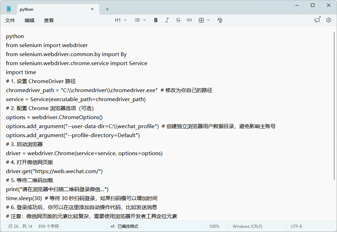The width and height of the screenshot is (337, 232).
Task: Click line and column indicator 行 26，列 14
Action: click(20, 226)
